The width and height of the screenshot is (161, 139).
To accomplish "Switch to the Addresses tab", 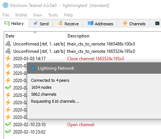I will click(100, 23).
